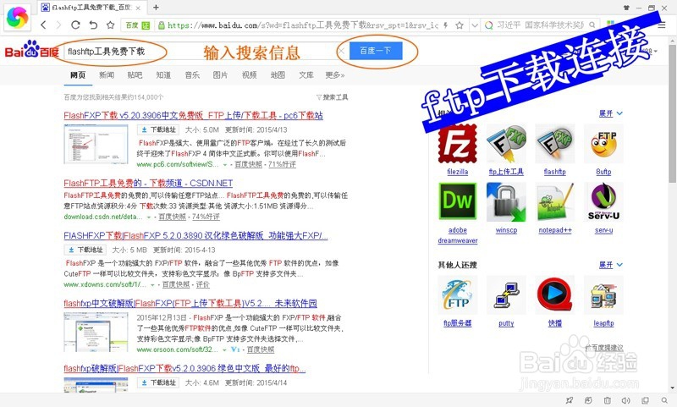Click the 快播 player icon
This screenshot has width=677, height=407.
tap(555, 295)
